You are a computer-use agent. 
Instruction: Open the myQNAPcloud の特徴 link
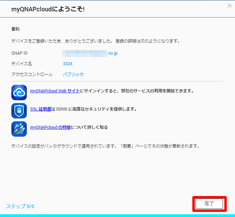(50, 127)
